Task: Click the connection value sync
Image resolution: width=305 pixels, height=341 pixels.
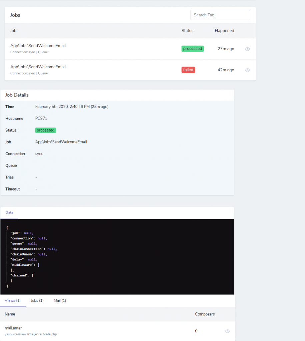Action: [x=39, y=154]
